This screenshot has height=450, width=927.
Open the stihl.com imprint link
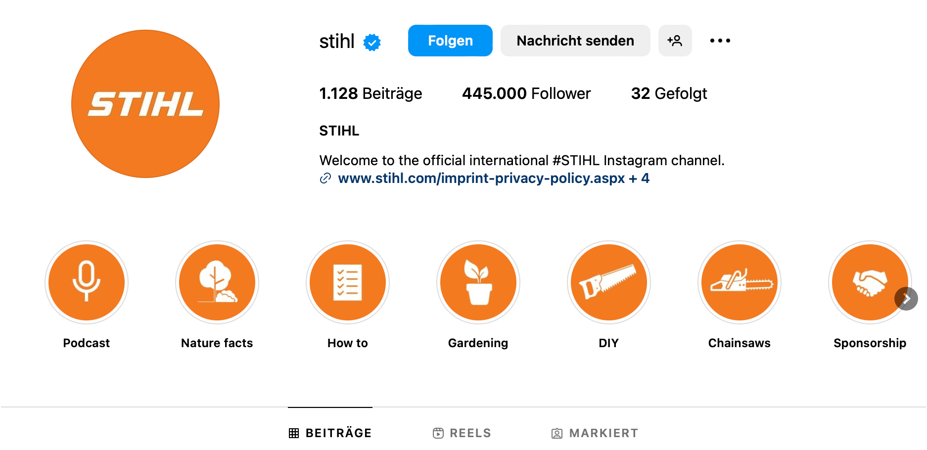pyautogui.click(x=481, y=178)
